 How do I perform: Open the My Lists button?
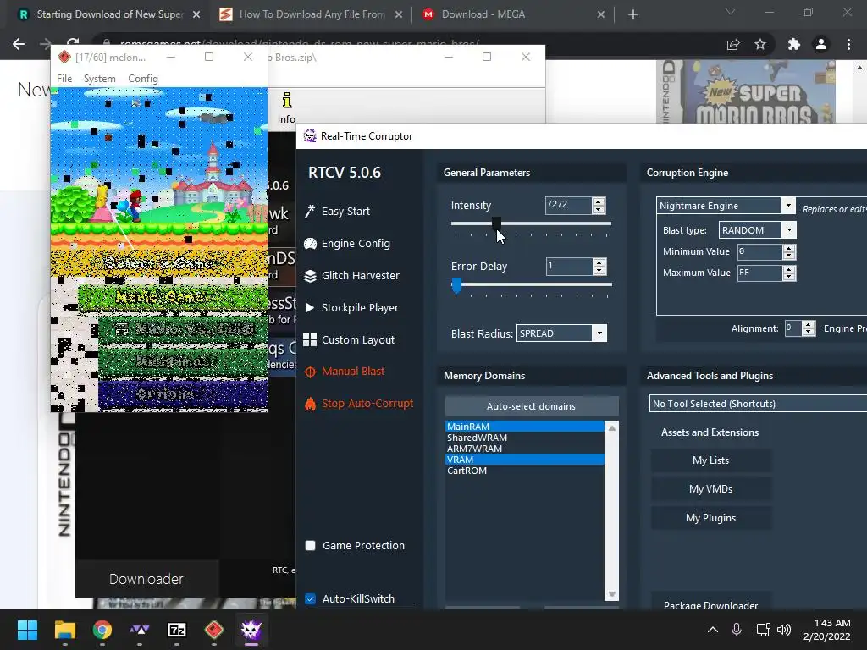point(711,460)
